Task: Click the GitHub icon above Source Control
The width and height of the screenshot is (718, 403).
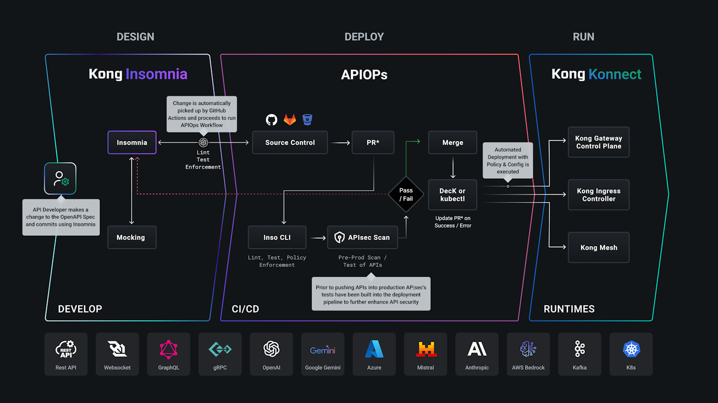Action: point(271,119)
